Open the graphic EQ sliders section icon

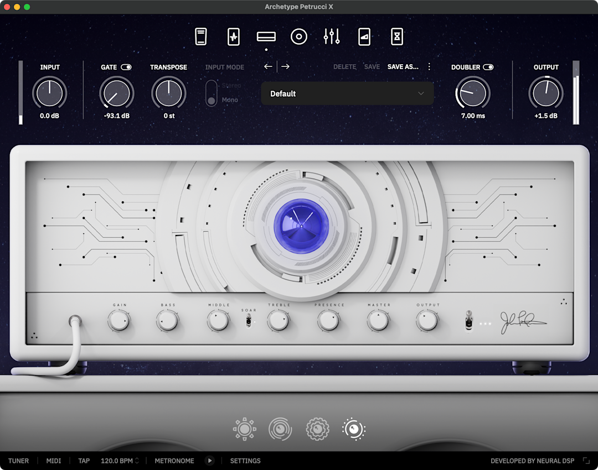(x=332, y=36)
